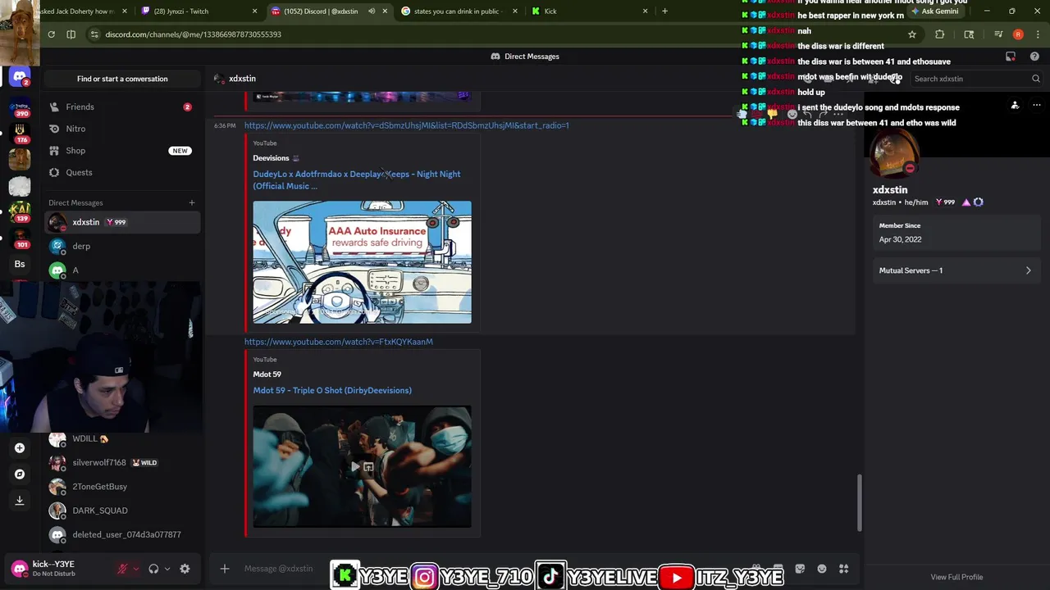
Task: Open a new browser tab
Action: tap(664, 11)
